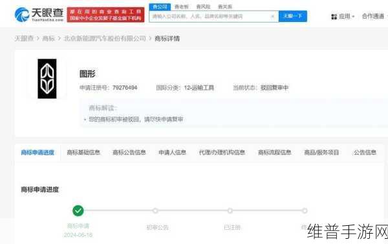Select the registration number 79276494
The height and width of the screenshot is (244, 388).
(x=125, y=87)
